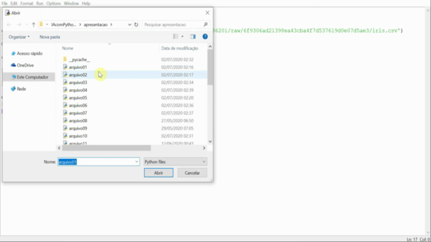Click the search magnifier icon
The height and width of the screenshot is (242, 431).
tap(205, 24)
